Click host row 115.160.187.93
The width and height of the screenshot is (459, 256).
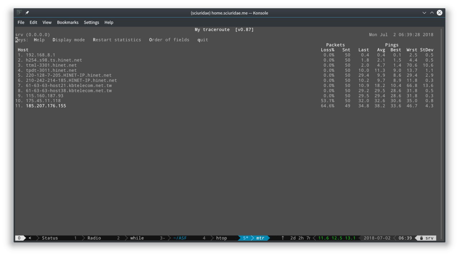44,96
